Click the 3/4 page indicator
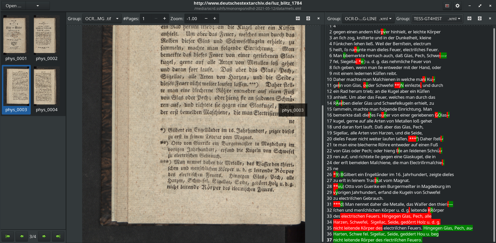Image resolution: width=496 pixels, height=243 pixels. click(33, 237)
